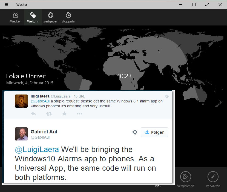Click the Vergleichen compare icon
The image size is (227, 192).
pyautogui.click(x=186, y=177)
